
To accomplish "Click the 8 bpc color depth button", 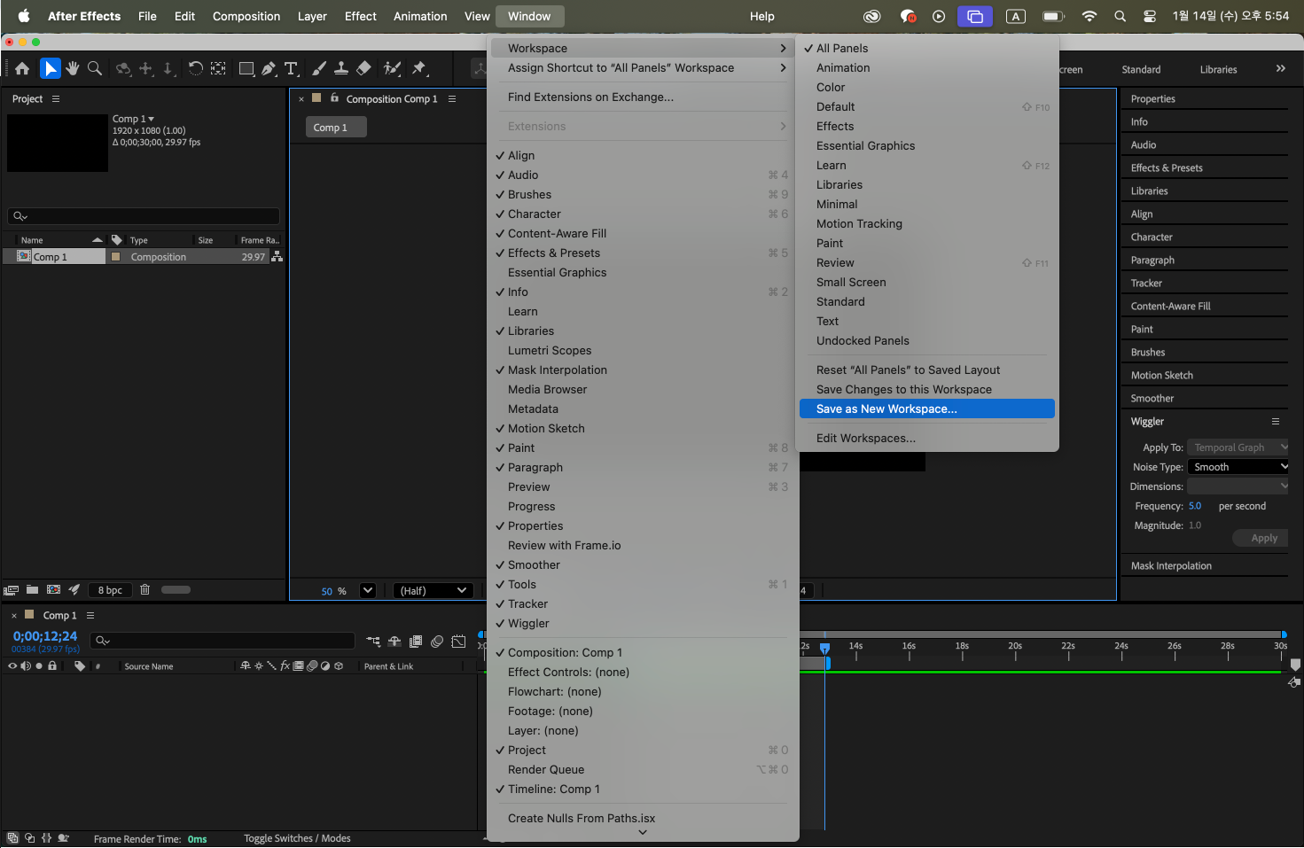I will pos(111,590).
